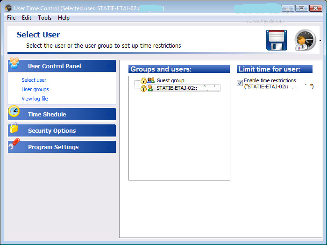Open dropdown arrow next to user clock icon
327x245 pixels.
click(x=320, y=40)
